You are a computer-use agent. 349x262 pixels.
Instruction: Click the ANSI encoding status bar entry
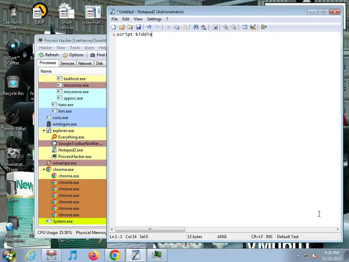222,237
